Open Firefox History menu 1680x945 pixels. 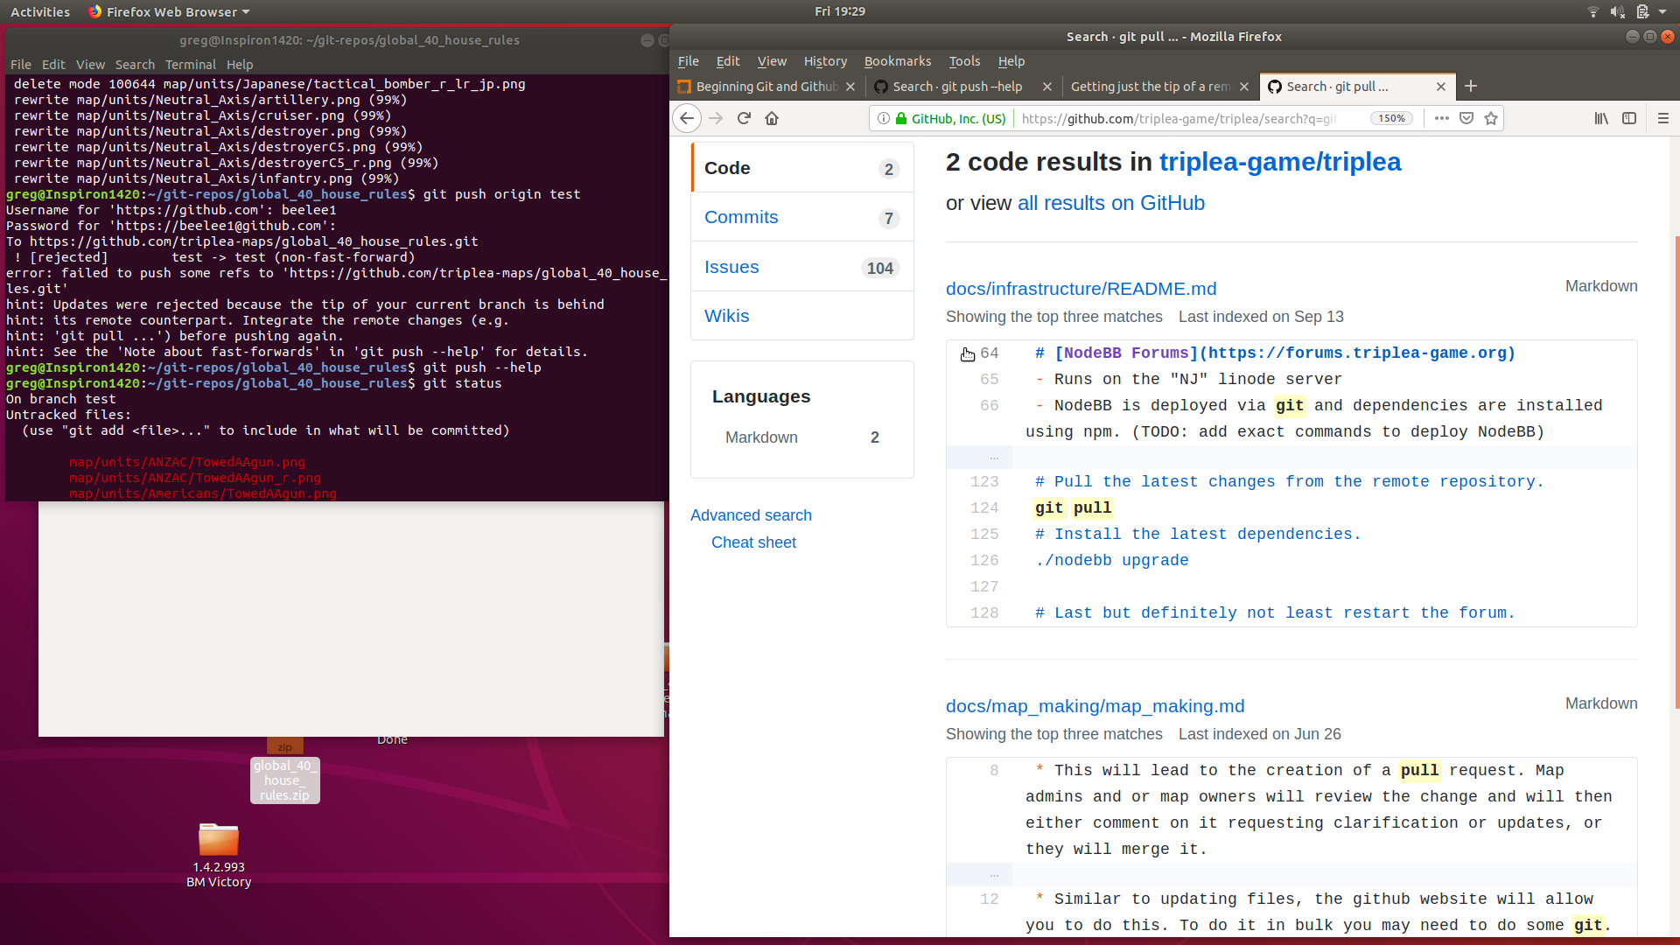click(x=825, y=61)
